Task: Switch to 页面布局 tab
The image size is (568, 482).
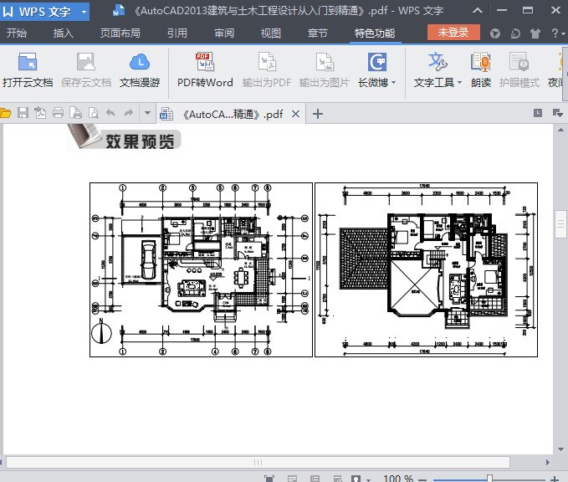Action: pyautogui.click(x=120, y=33)
